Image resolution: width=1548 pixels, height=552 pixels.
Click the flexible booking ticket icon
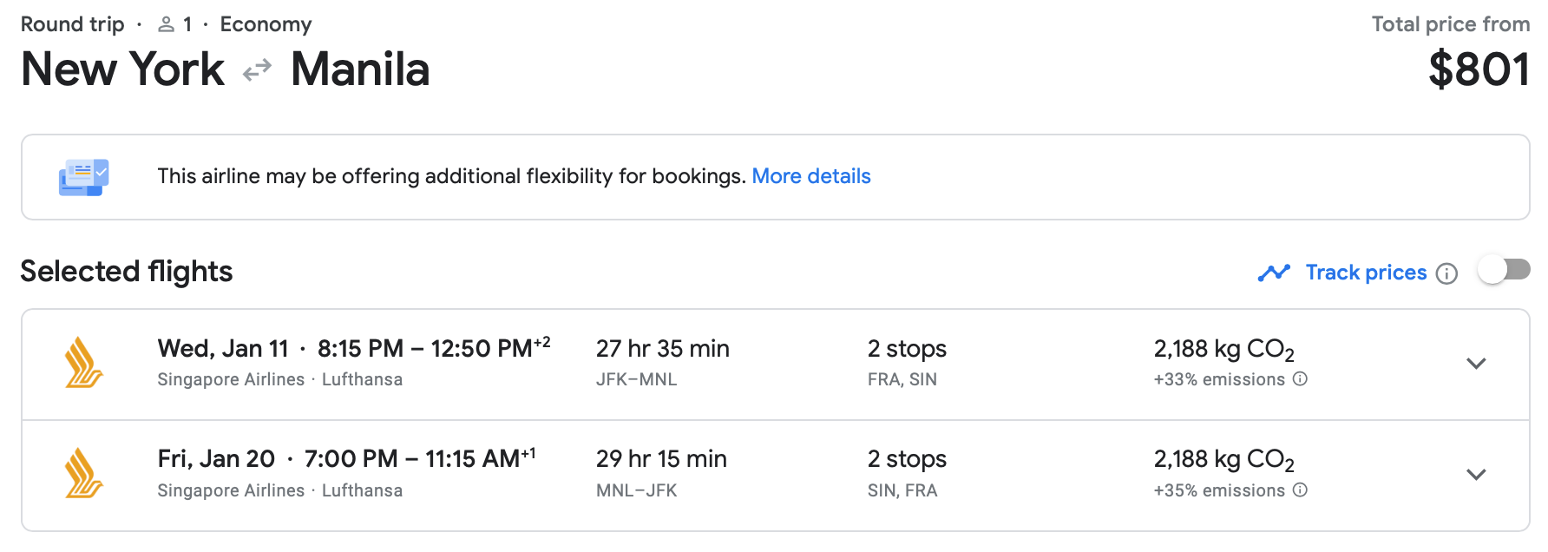[83, 177]
